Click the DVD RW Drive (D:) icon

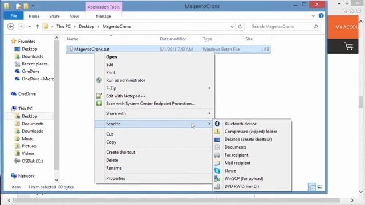coord(217,186)
